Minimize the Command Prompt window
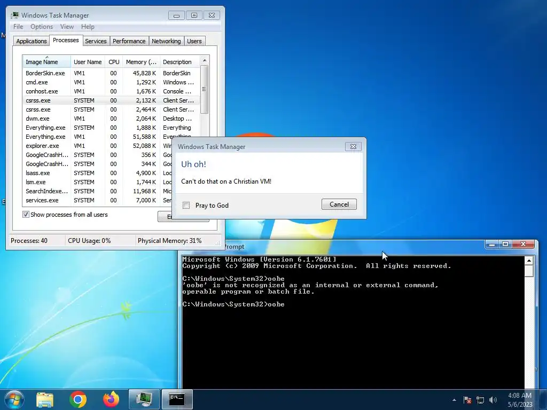 pyautogui.click(x=492, y=245)
